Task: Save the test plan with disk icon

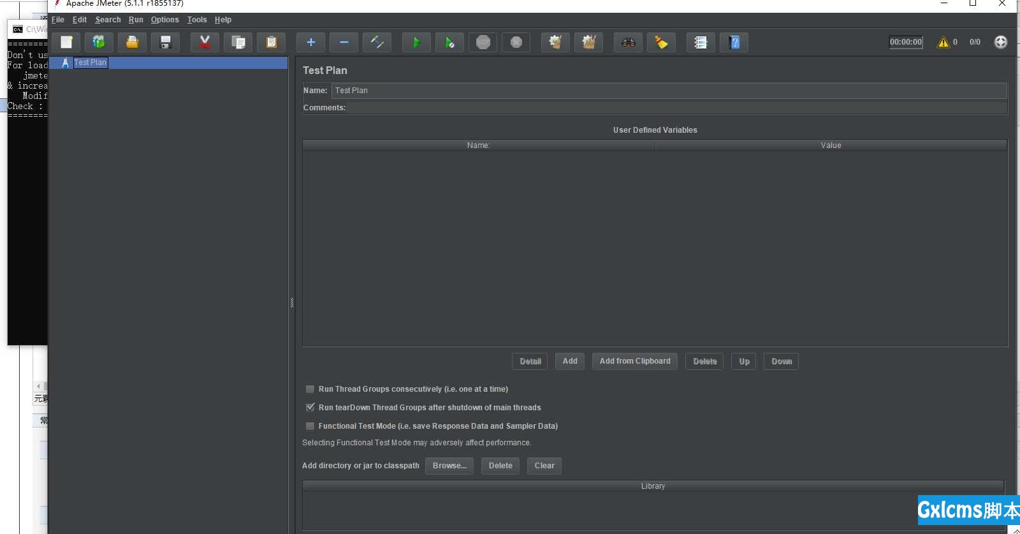Action: [x=165, y=42]
